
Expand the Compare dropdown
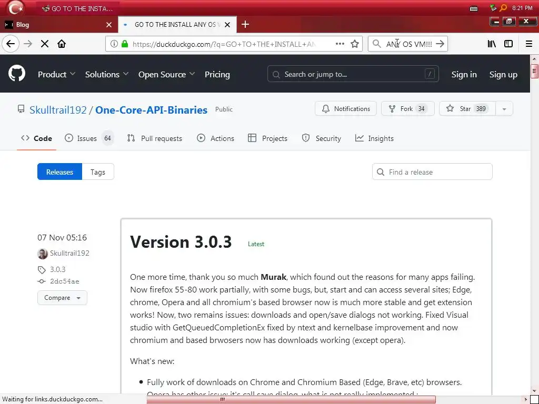click(62, 298)
